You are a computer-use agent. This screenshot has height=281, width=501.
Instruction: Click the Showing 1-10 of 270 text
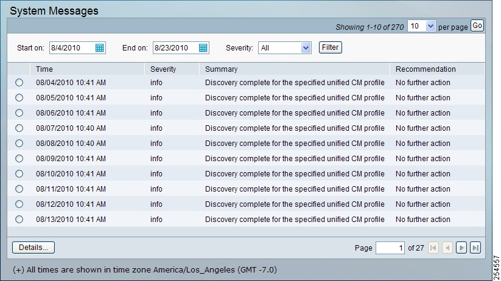point(370,27)
